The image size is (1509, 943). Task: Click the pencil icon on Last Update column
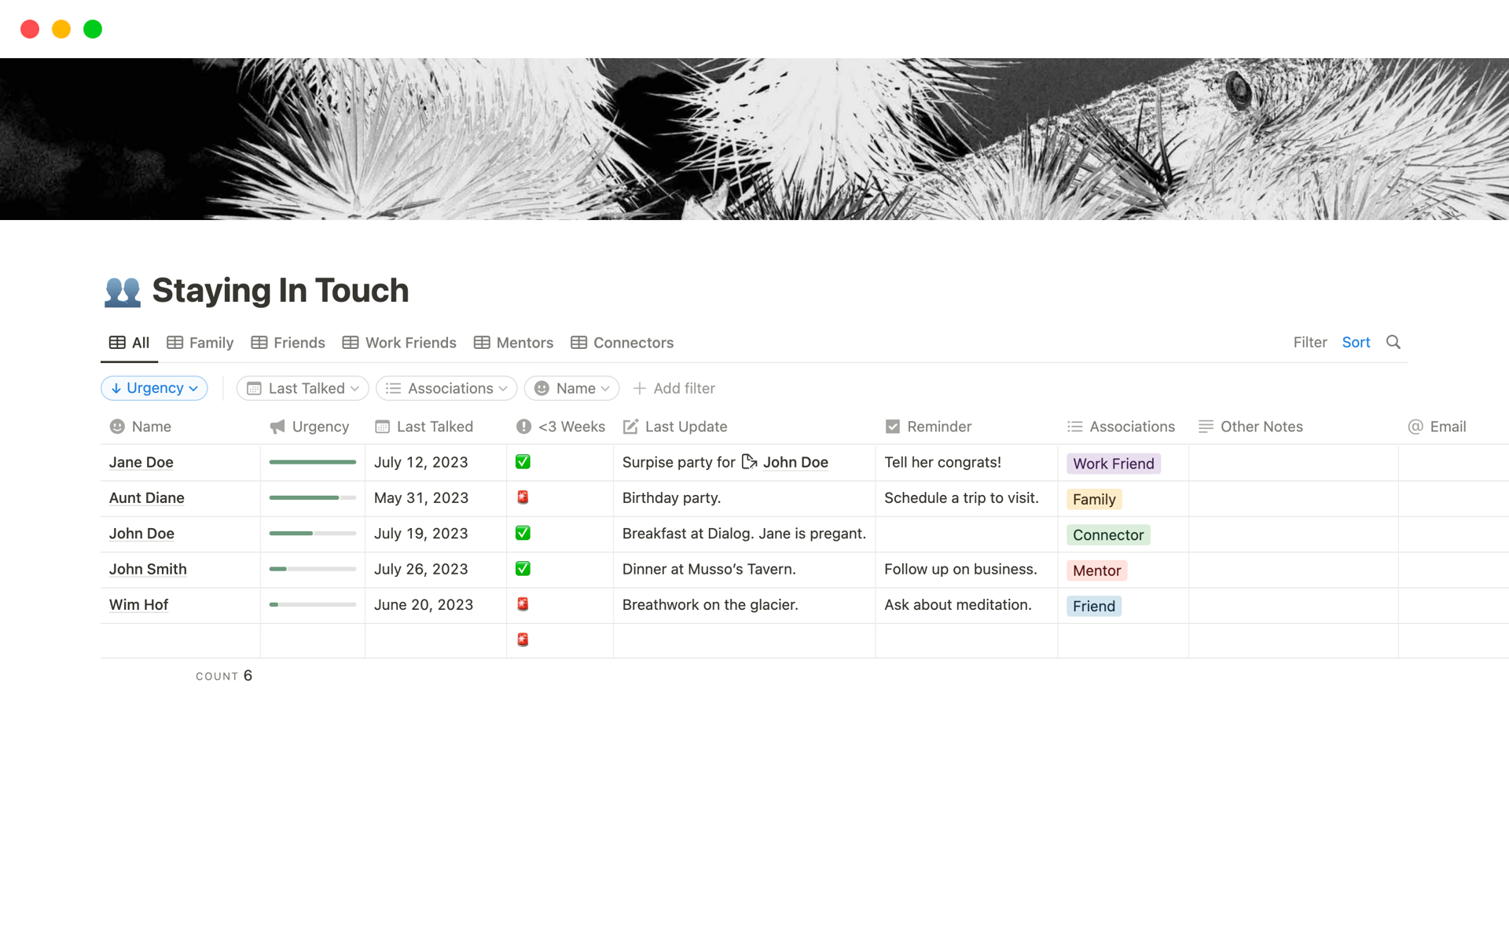pyautogui.click(x=630, y=427)
